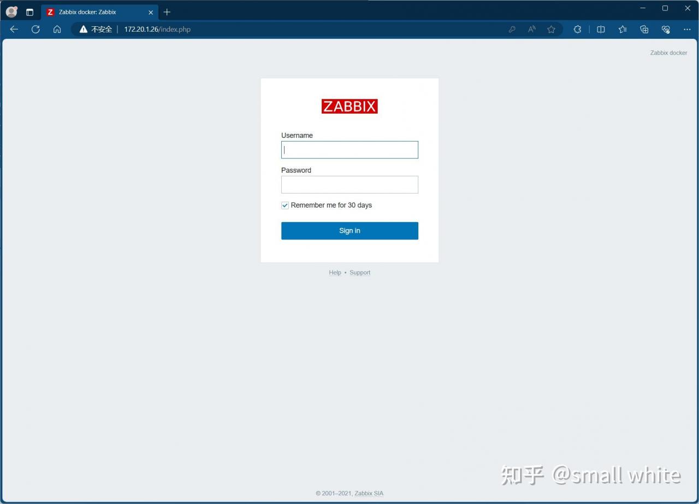The height and width of the screenshot is (504, 699).
Task: Click the address bar URL 172.20.1.26/index.php
Action: [x=157, y=30]
